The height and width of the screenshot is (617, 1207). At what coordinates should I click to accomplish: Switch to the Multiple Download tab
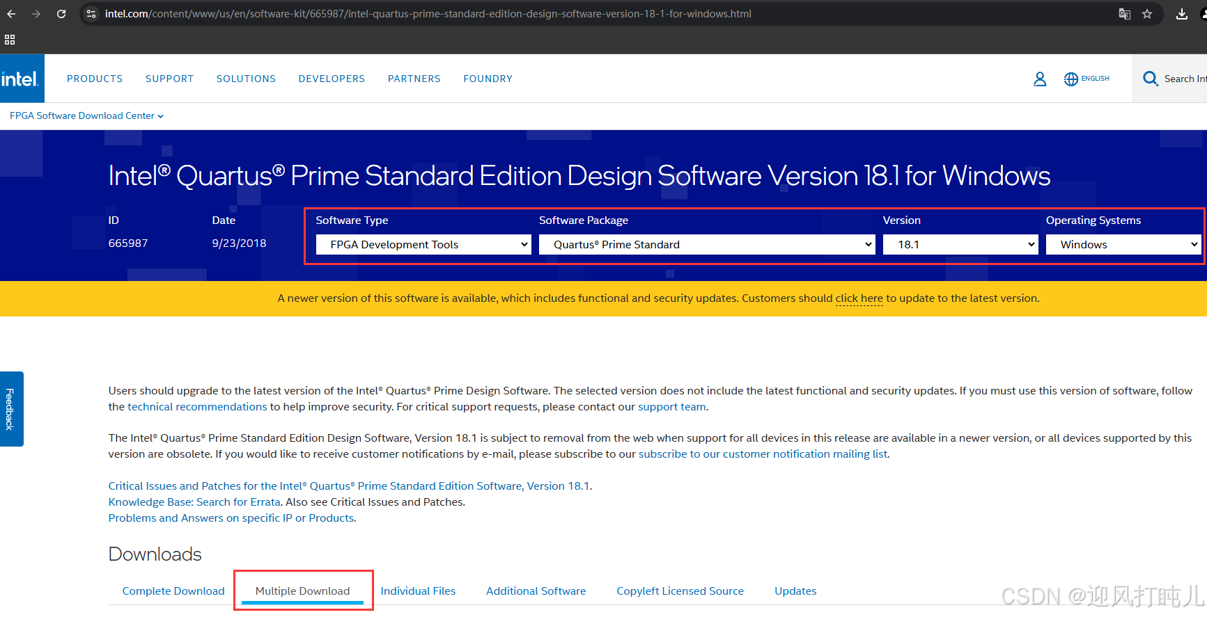click(302, 591)
